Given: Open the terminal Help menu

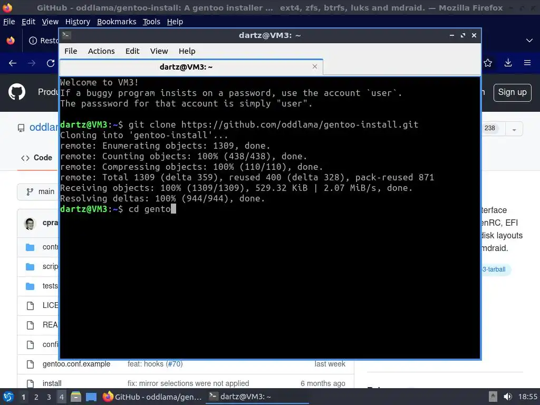Looking at the screenshot, I should (187, 51).
